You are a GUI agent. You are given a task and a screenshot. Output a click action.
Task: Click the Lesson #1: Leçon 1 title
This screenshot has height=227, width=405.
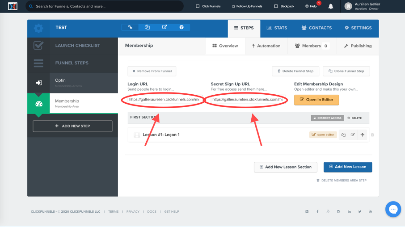point(161,135)
